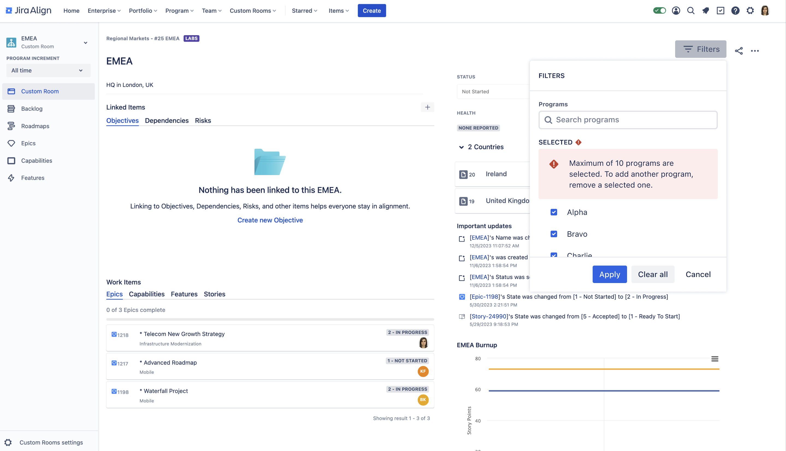
Task: Open the Custom Rooms dropdown
Action: tap(253, 11)
